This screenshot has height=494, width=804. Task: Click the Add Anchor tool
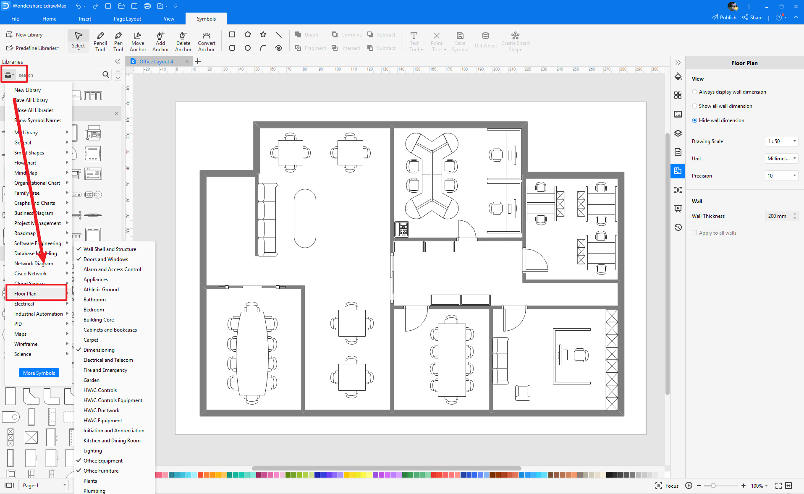click(x=160, y=41)
